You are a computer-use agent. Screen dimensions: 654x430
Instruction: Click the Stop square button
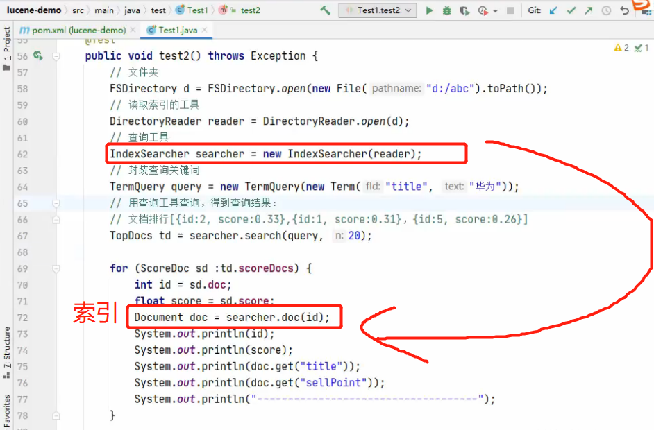point(510,10)
